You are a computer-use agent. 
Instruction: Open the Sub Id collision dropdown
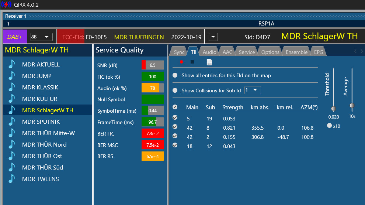tap(253, 90)
